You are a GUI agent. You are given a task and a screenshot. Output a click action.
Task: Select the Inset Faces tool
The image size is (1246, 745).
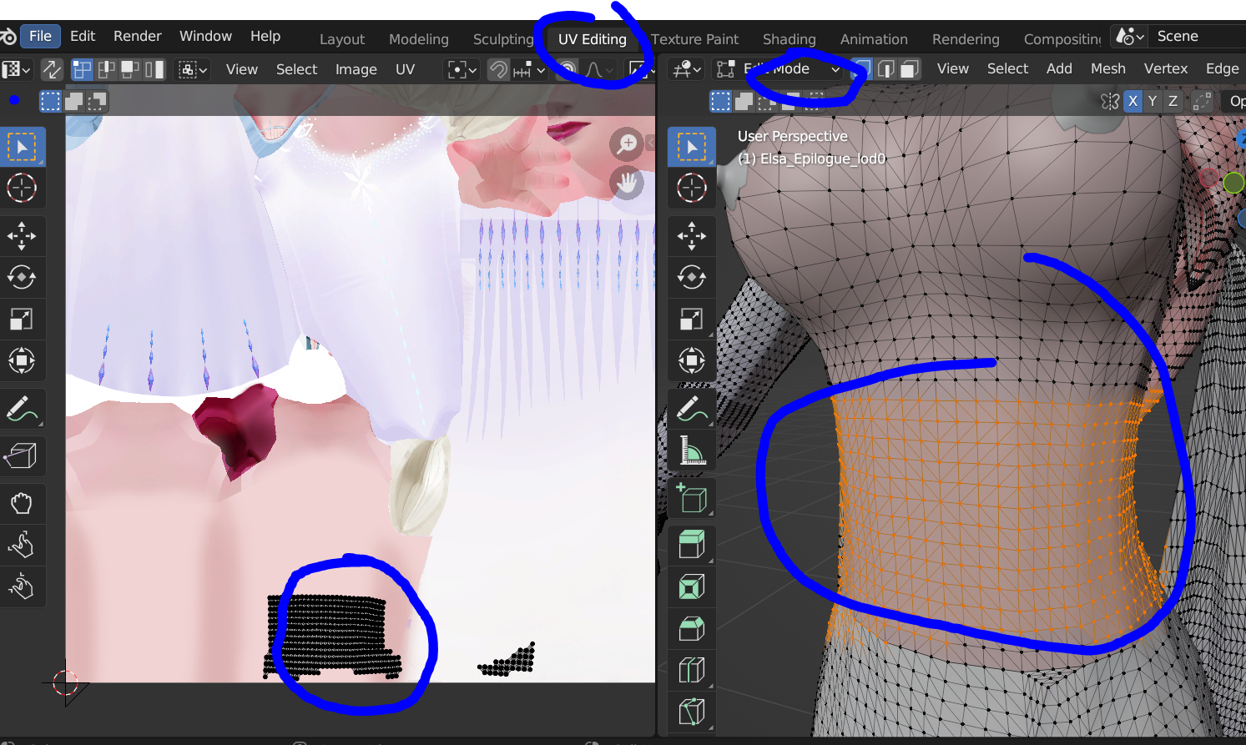click(x=692, y=586)
